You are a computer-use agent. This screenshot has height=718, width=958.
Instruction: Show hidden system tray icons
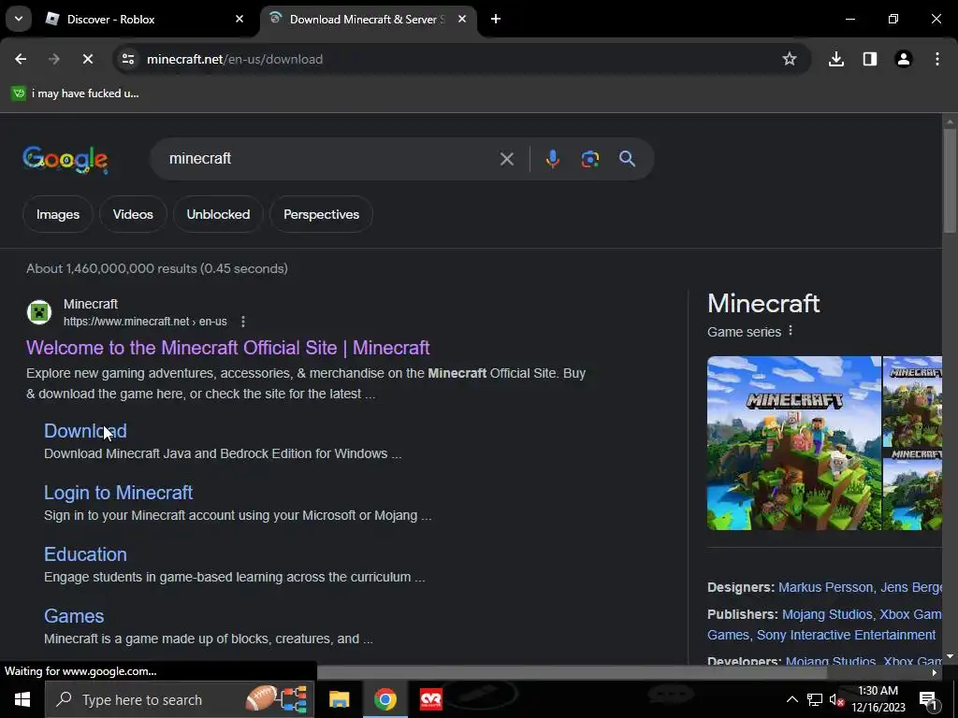[x=791, y=699]
